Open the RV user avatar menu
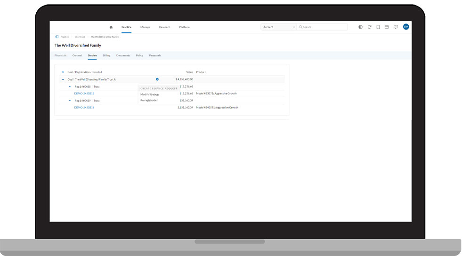Viewport: 462px width, 256px height. tap(406, 27)
